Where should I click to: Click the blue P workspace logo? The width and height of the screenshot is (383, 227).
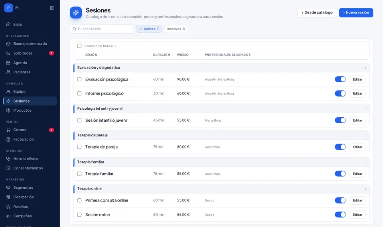8,8
